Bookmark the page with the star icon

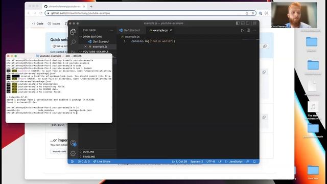(253, 13)
